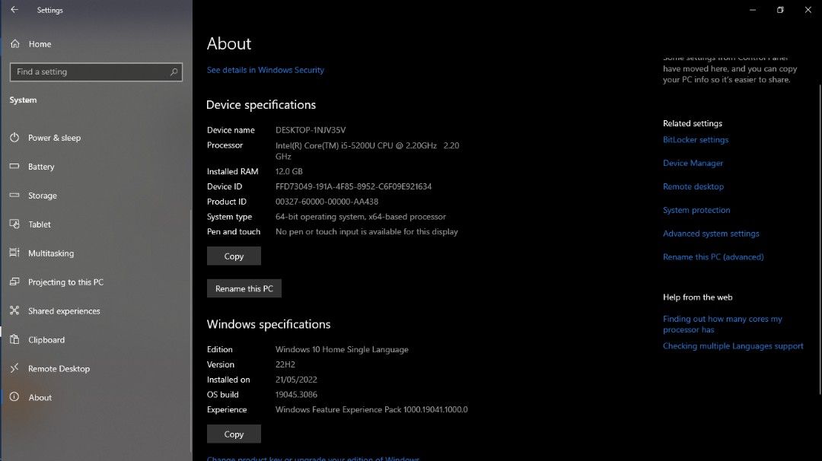
Task: Click the Clipboard icon
Action: click(14, 339)
